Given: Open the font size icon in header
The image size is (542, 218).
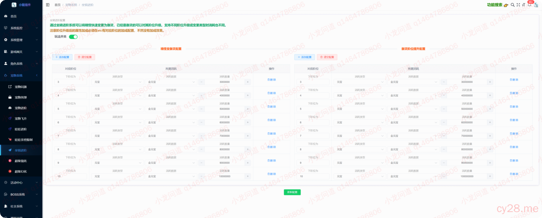Looking at the screenshot, I should click(x=524, y=5).
